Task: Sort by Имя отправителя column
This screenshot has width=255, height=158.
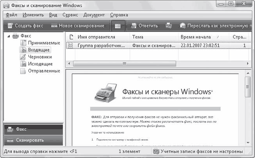Action: coord(102,37)
